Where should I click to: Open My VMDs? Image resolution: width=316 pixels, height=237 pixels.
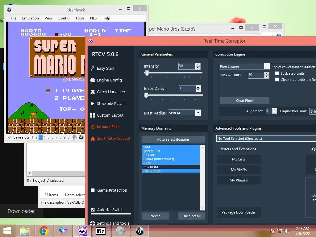239,170
